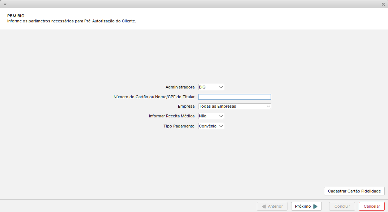
Task: Pick the Convênio value in Tipo Pagamento
Action: coord(211,126)
